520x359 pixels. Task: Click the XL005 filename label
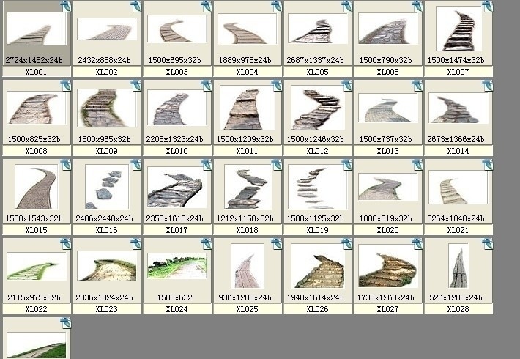click(x=317, y=72)
